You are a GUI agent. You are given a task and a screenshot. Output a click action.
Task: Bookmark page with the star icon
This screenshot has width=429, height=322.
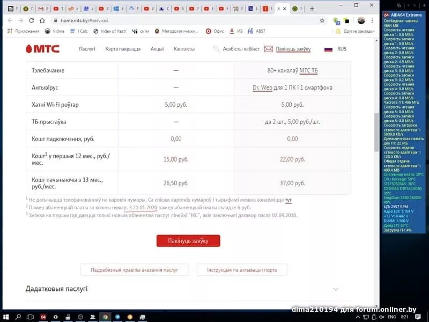tap(322, 20)
